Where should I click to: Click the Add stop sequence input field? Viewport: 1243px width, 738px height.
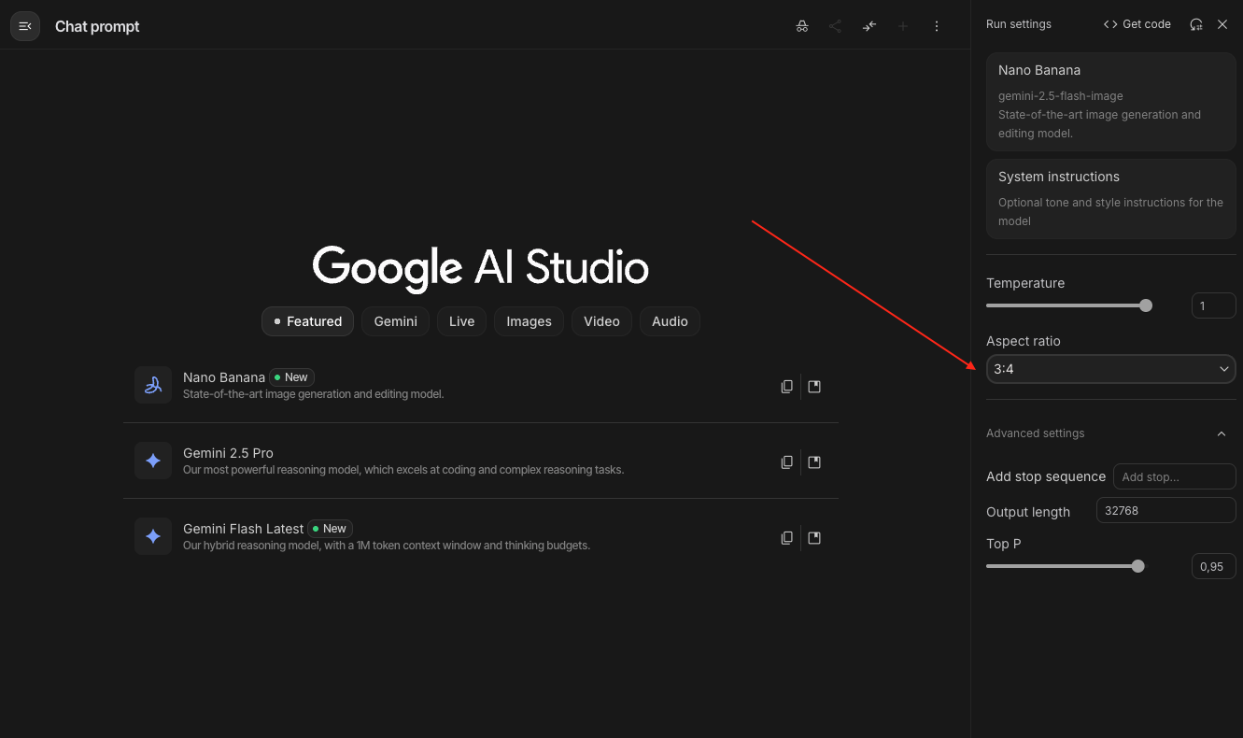pyautogui.click(x=1174, y=476)
